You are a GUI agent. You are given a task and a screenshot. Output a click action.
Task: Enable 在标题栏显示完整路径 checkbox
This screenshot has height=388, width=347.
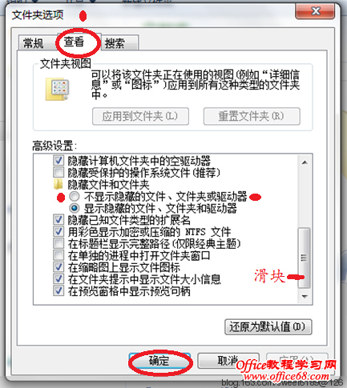click(x=59, y=243)
